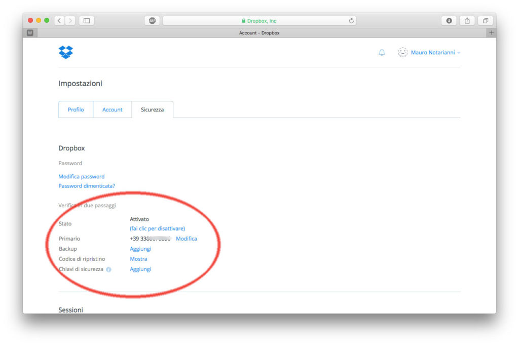Click the Dropbox logo icon
Viewport: 519px width, 346px height.
click(x=65, y=52)
